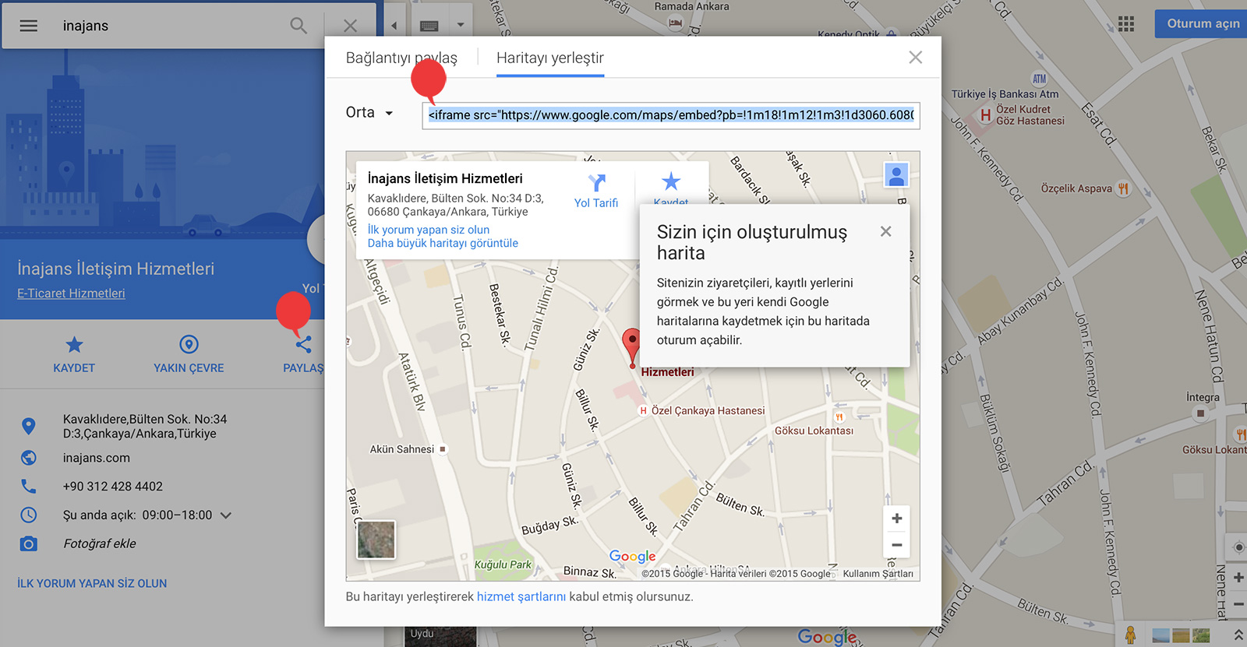Image resolution: width=1247 pixels, height=647 pixels.
Task: Close the embed map dialog
Action: (x=916, y=58)
